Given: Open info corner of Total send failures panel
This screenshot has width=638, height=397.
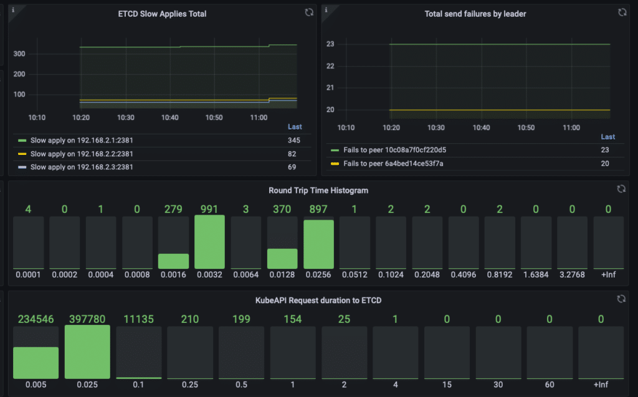Looking at the screenshot, I should point(326,10).
